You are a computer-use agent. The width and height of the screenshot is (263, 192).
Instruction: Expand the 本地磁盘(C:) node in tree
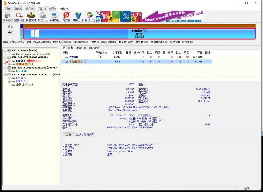click(x=9, y=64)
